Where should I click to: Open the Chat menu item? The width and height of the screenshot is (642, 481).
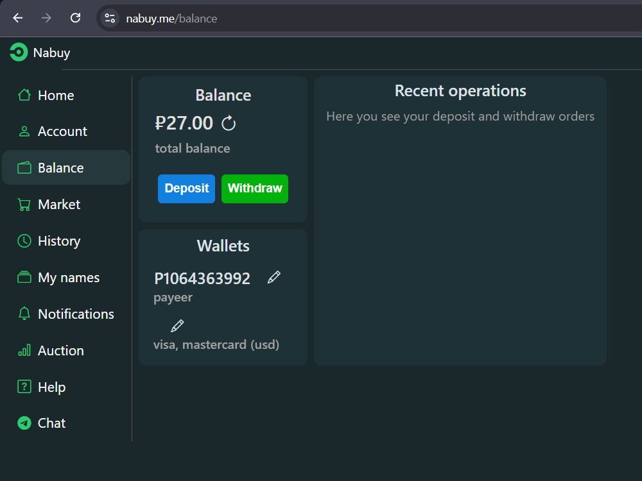point(66,423)
